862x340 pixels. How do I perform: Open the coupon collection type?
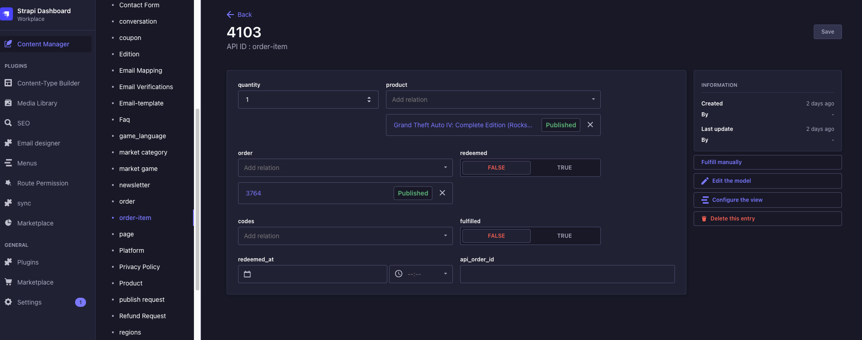coord(130,38)
